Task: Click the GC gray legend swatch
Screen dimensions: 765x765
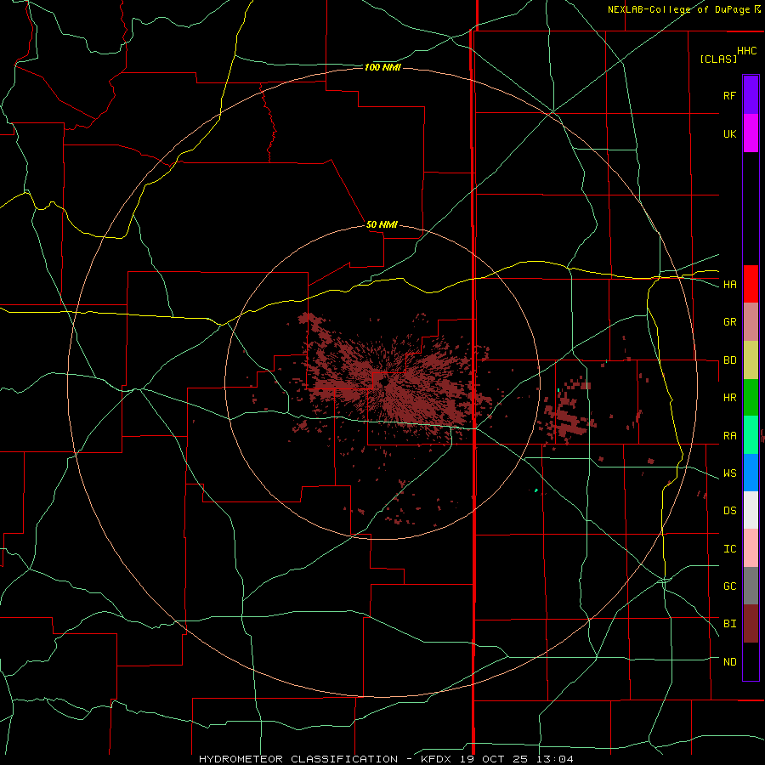Action: (751, 586)
